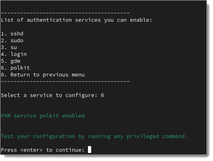Click the <enter> keyword in prompt
The height and width of the screenshot is (161, 213).
[31, 150]
